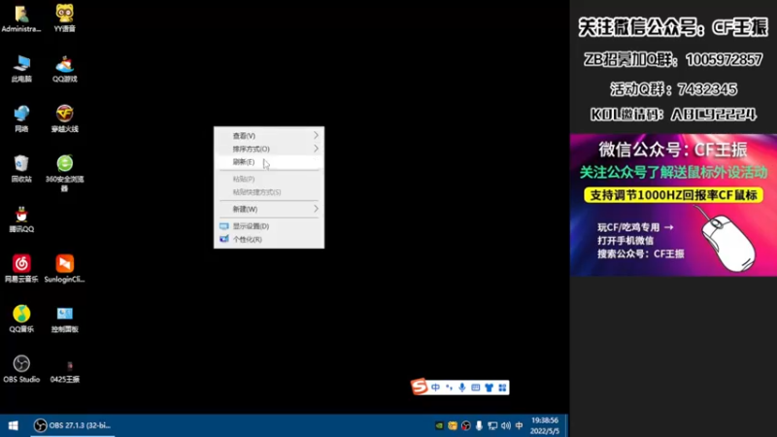Click the microphone tray icon
777x437 pixels.
click(479, 425)
